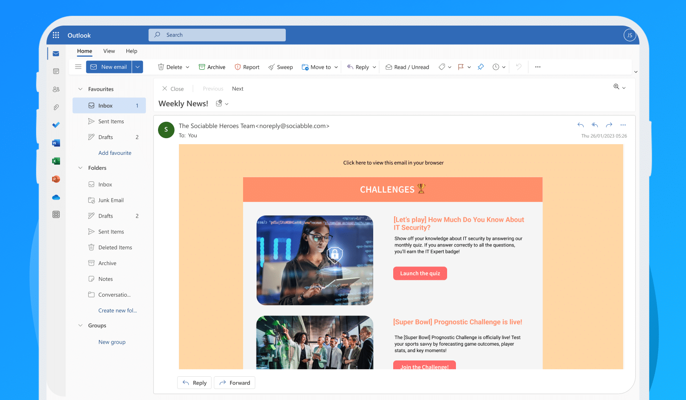Switch to the Home tab
686x400 pixels.
(x=85, y=51)
